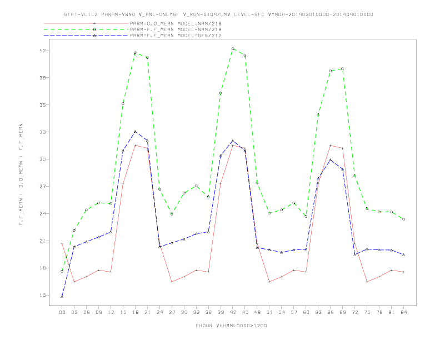Viewport: 440px width, 340px height.
Task: Click y-axis tick label 27
Action: 43,186
